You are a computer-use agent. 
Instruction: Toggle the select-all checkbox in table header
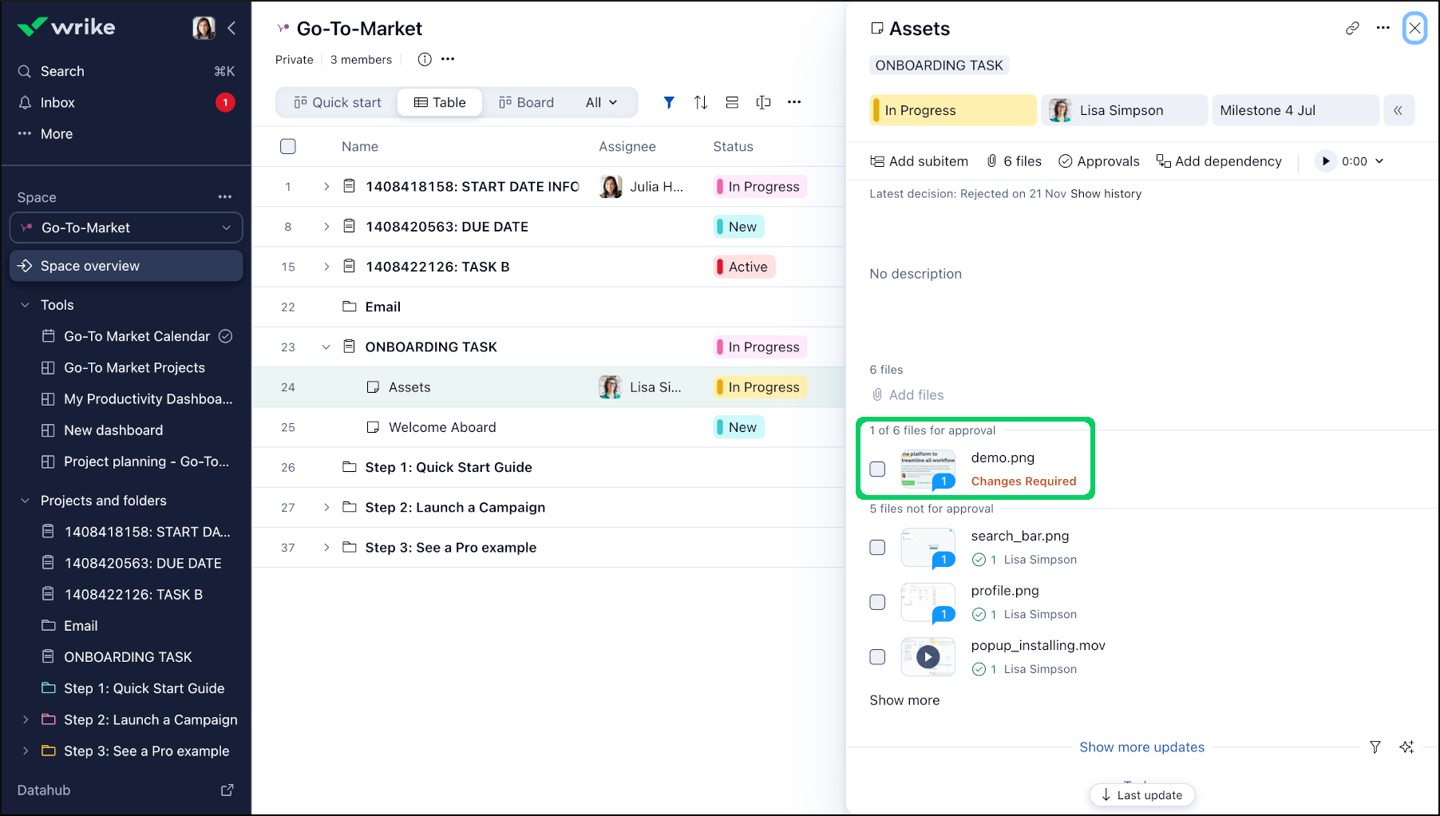click(x=288, y=147)
